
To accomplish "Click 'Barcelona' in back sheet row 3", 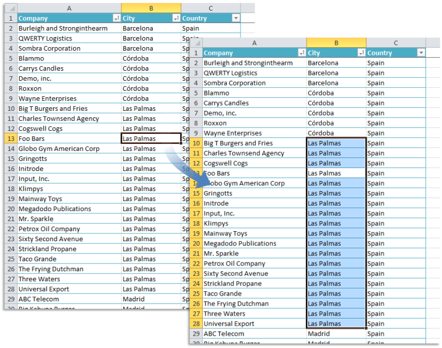I will 151,38.
